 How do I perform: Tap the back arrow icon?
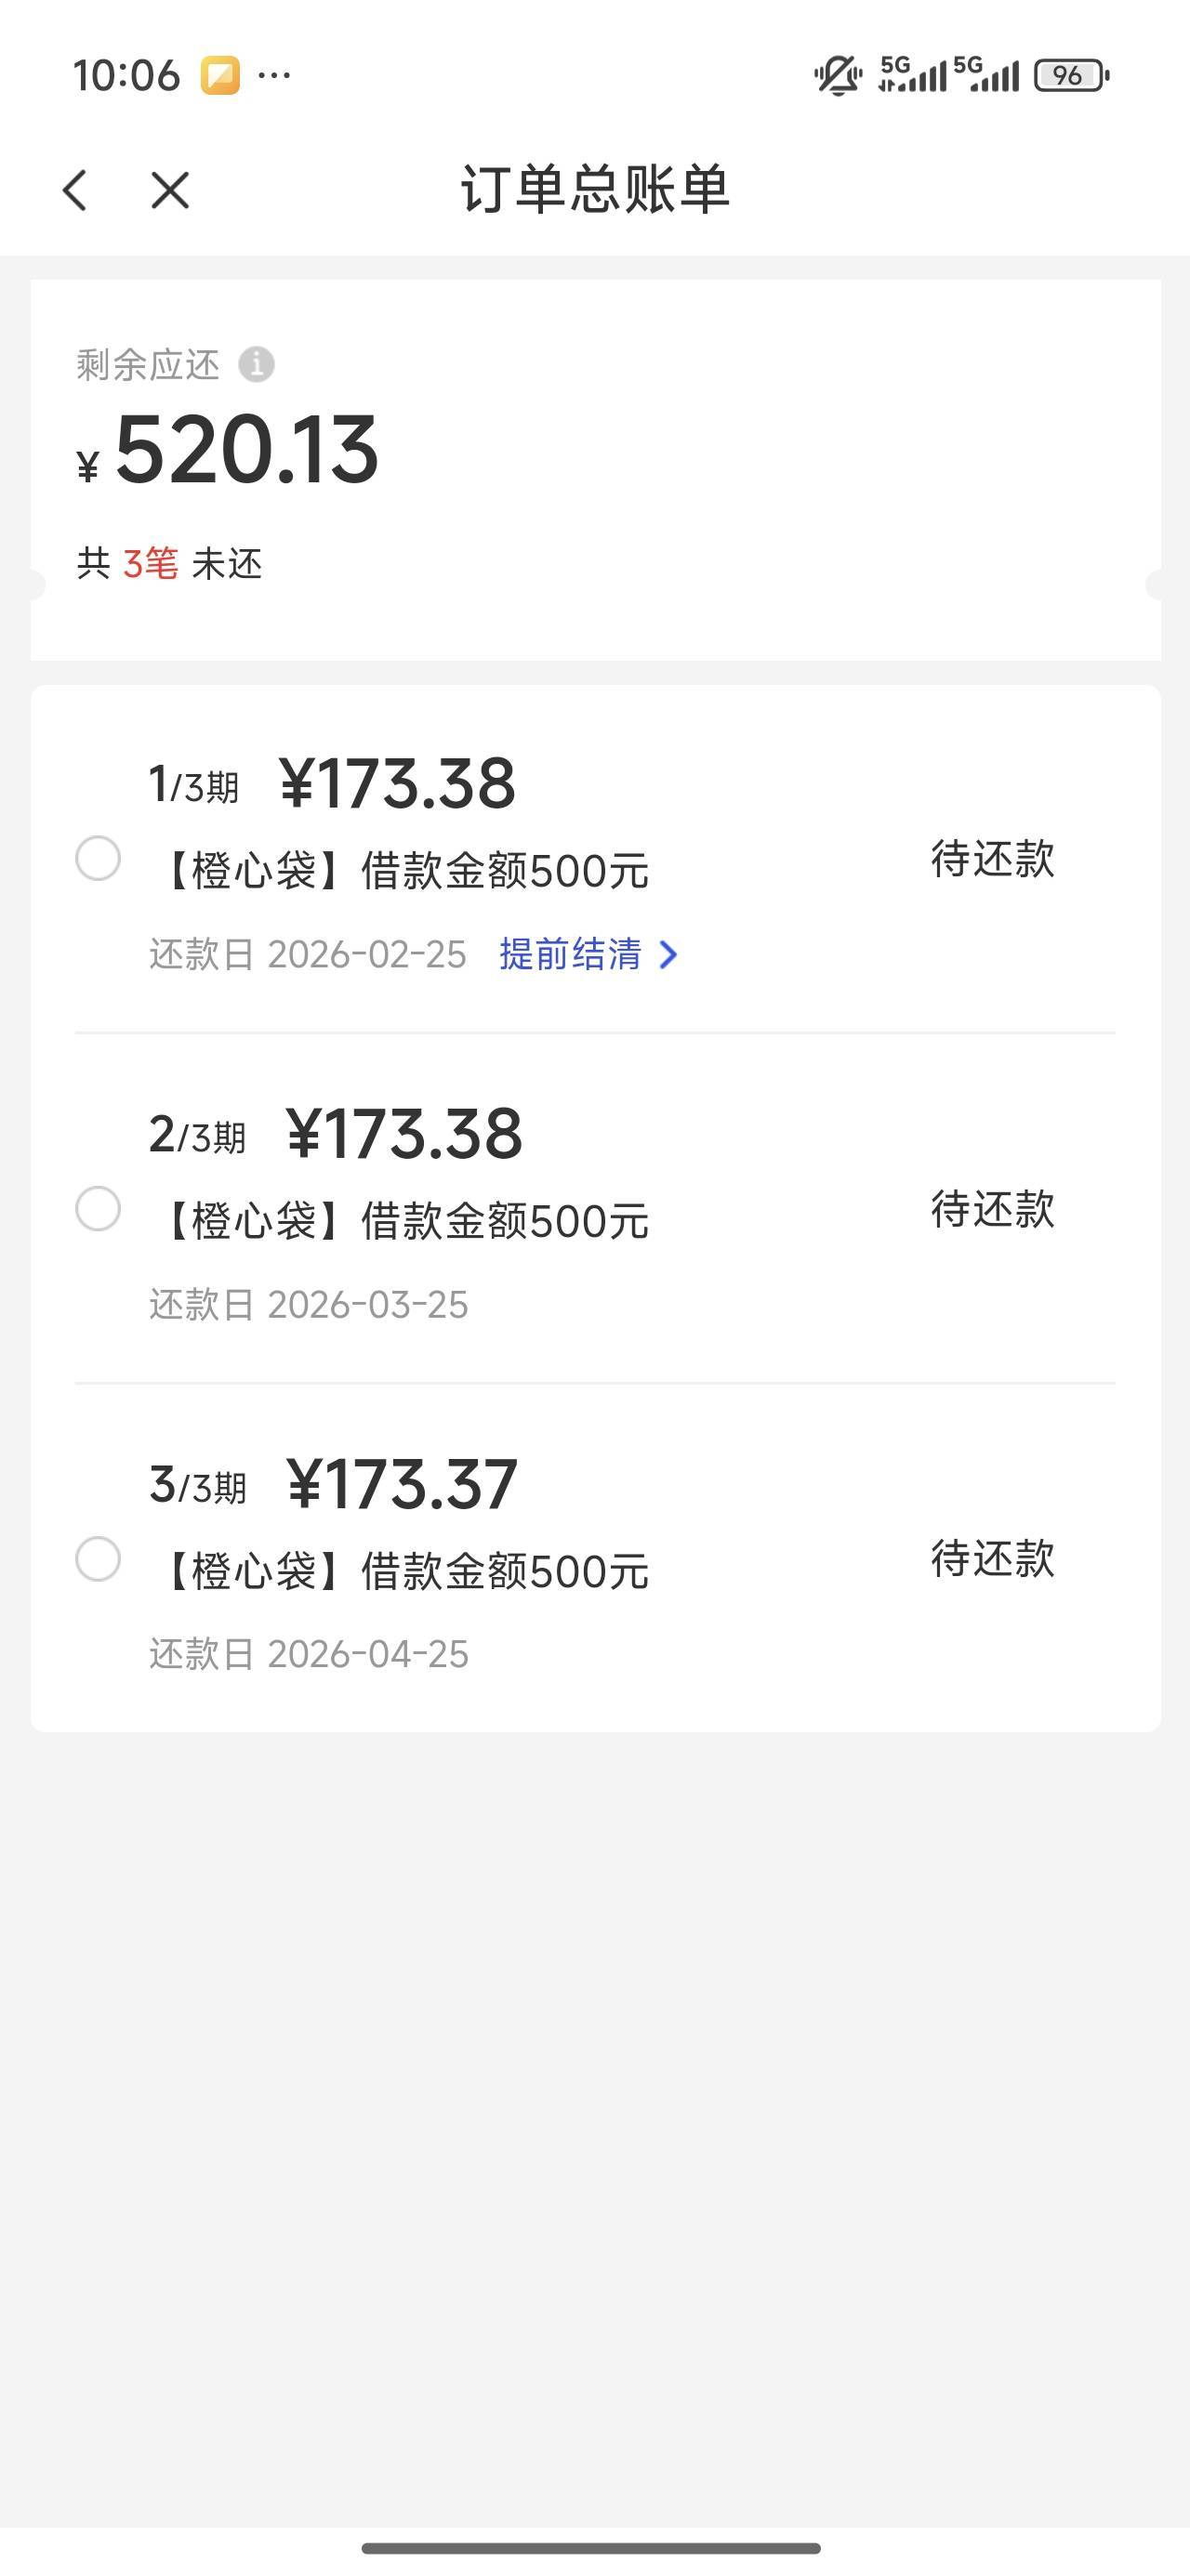pyautogui.click(x=75, y=190)
